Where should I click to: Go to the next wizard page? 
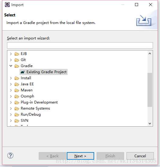click(x=80, y=156)
